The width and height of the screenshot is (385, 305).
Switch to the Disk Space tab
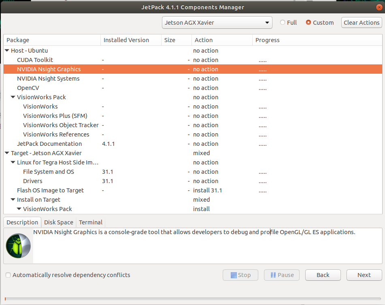[59, 222]
